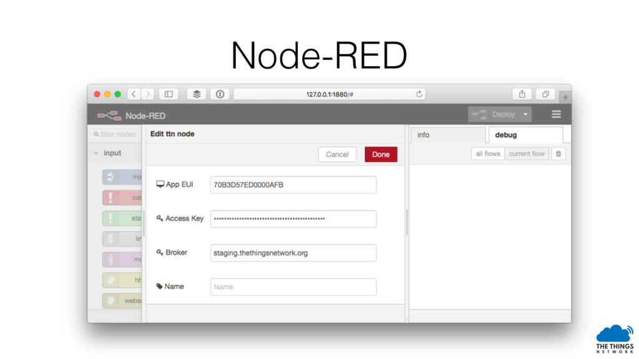
Task: Click the Deploy button
Action: pos(494,115)
